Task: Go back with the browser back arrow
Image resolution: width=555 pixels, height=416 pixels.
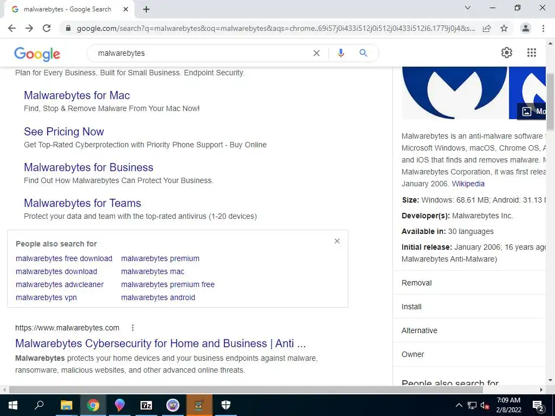Action: (12, 28)
